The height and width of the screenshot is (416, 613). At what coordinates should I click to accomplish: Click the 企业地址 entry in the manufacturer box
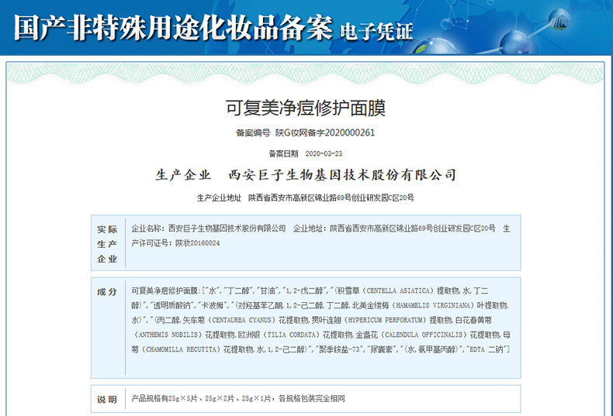pos(394,229)
